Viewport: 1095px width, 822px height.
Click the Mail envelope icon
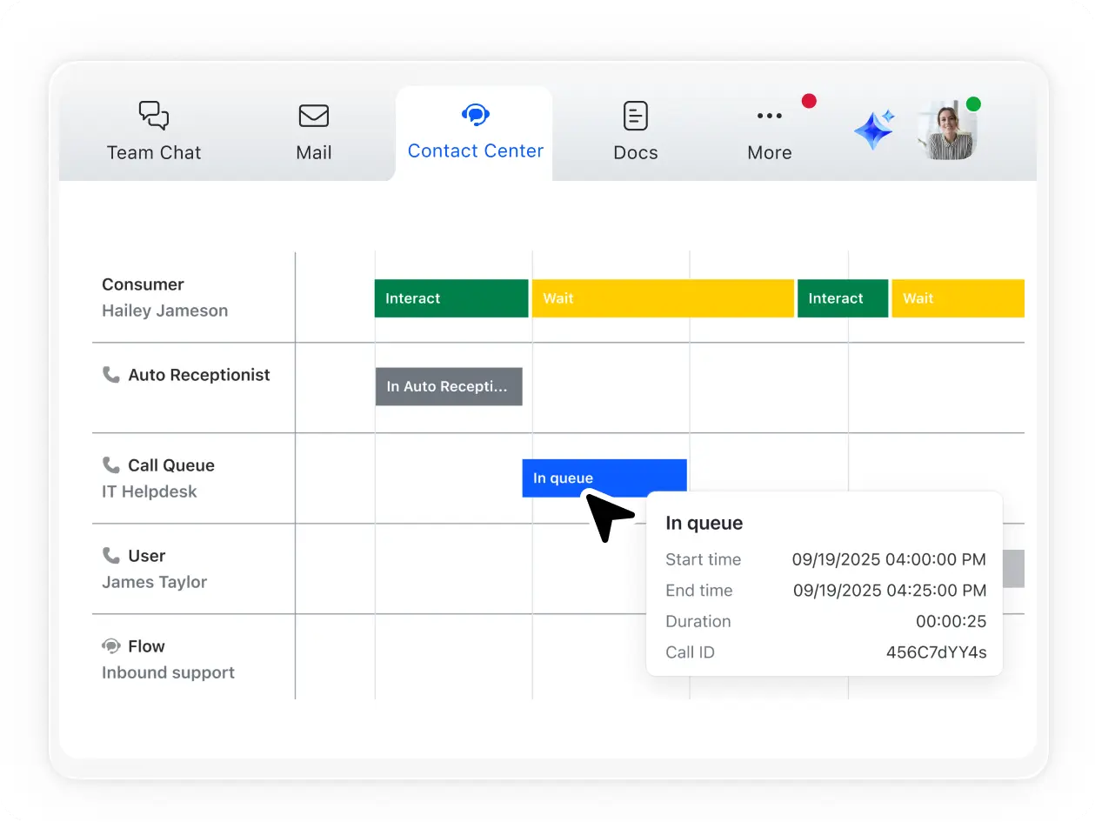pos(313,115)
